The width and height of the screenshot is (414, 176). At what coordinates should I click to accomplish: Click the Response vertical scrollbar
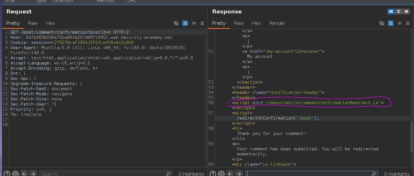click(412, 136)
